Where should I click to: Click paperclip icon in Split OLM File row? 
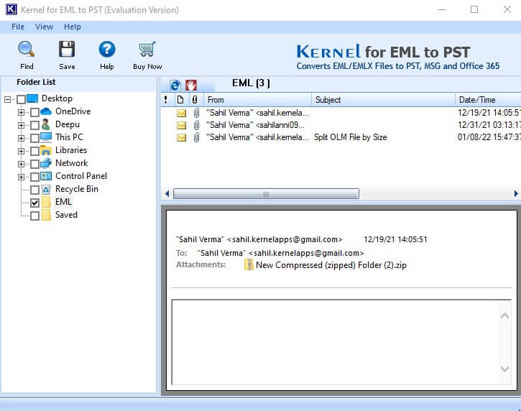196,137
